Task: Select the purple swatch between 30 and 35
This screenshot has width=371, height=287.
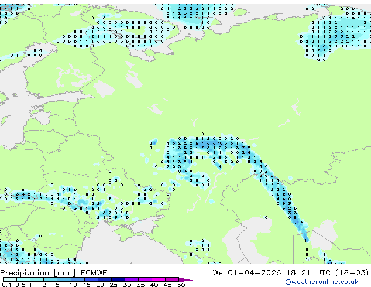Action: [x=132, y=279]
